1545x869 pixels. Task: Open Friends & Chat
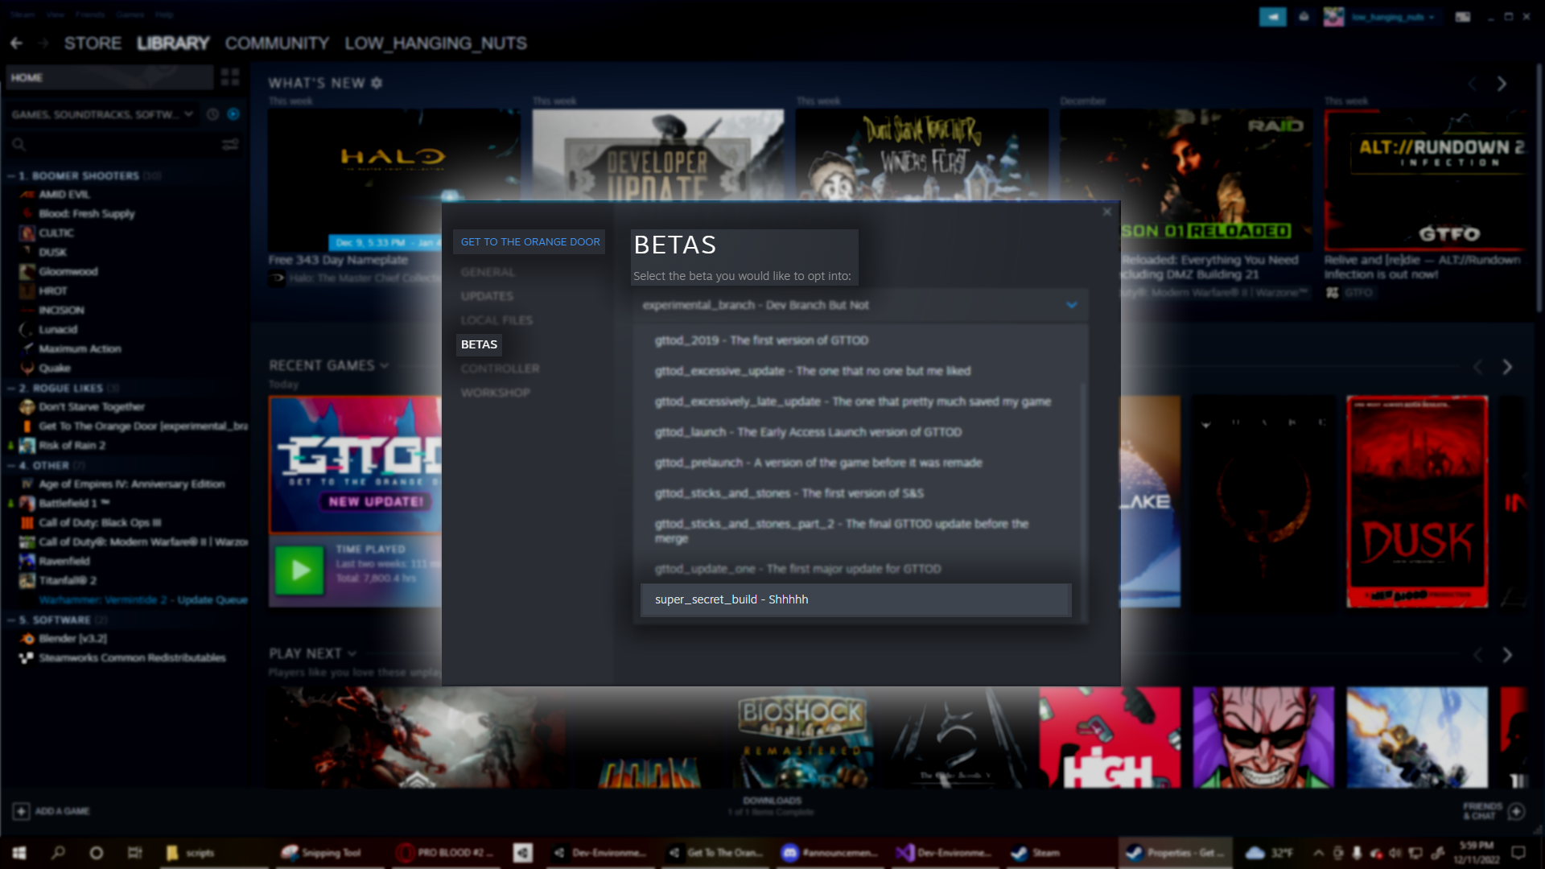(1493, 811)
